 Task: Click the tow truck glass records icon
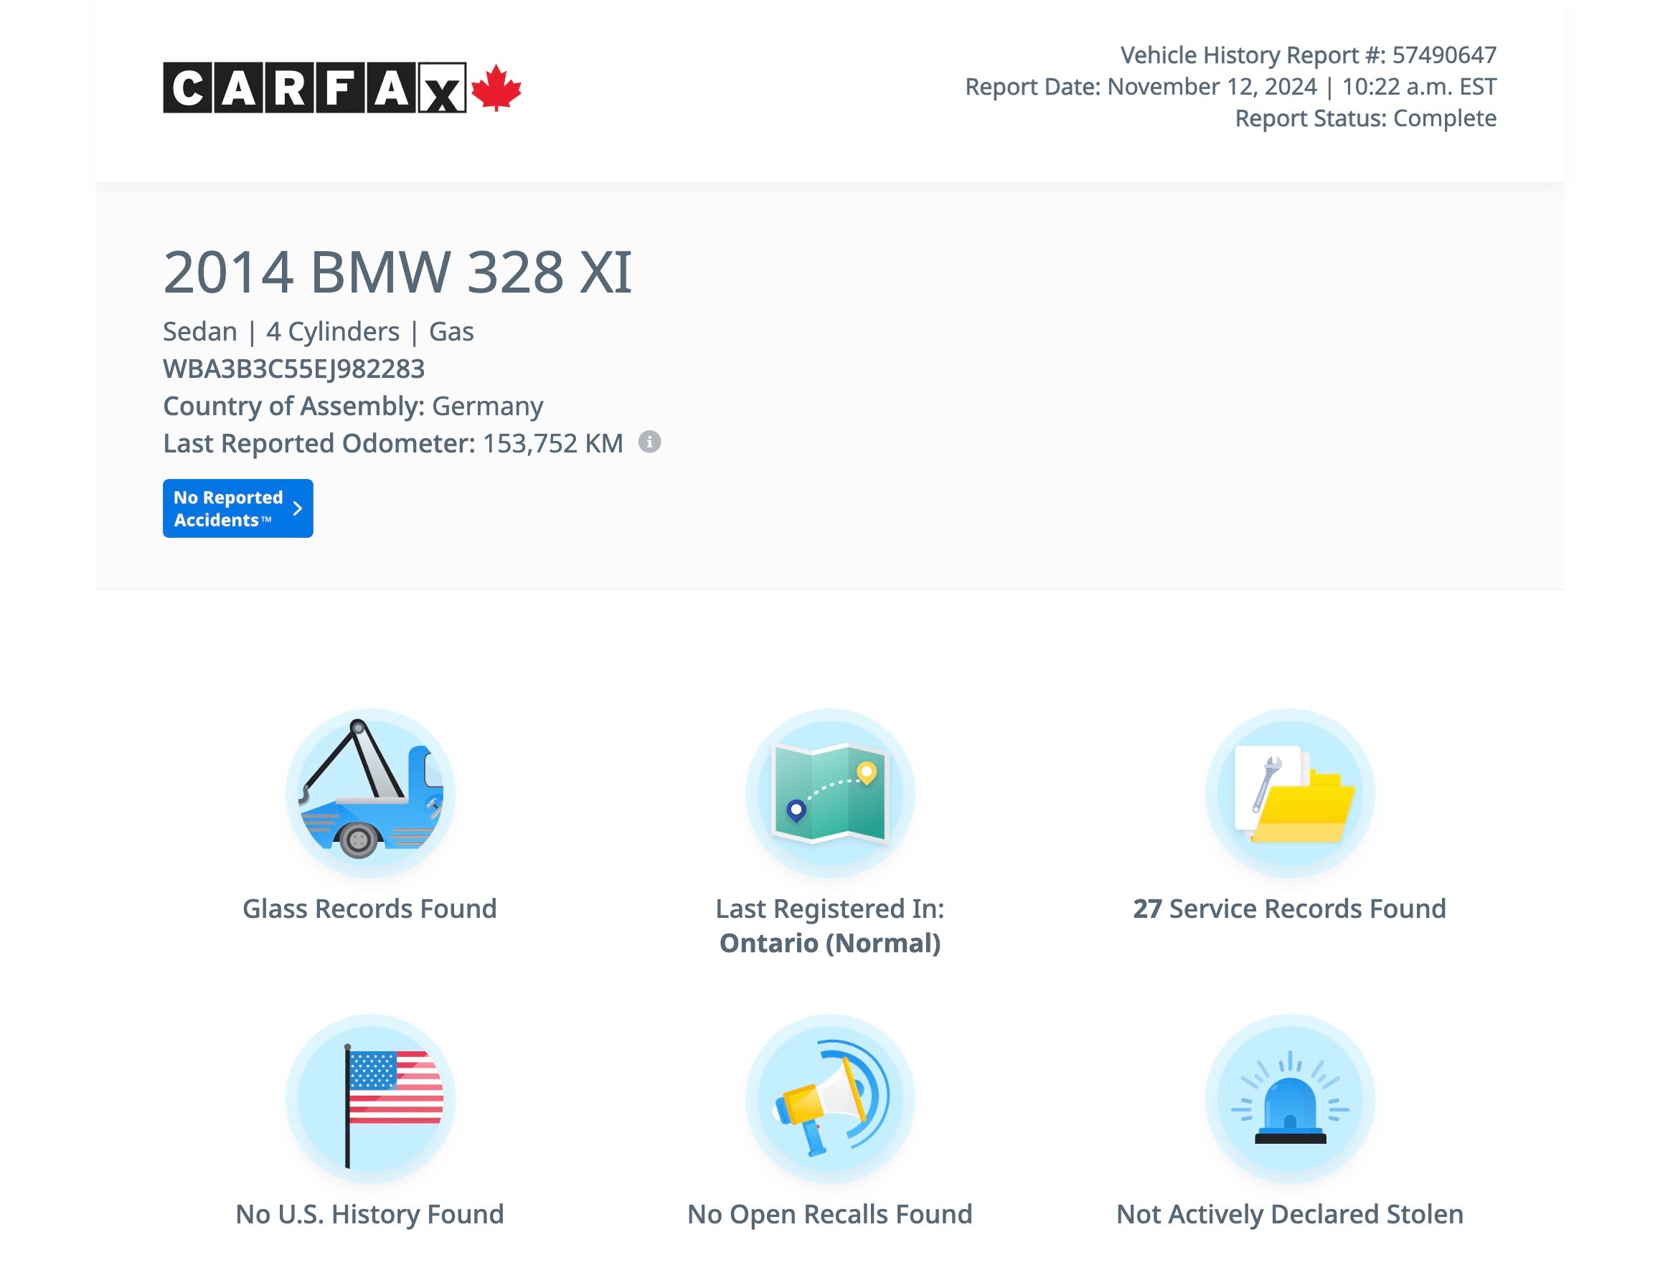370,793
